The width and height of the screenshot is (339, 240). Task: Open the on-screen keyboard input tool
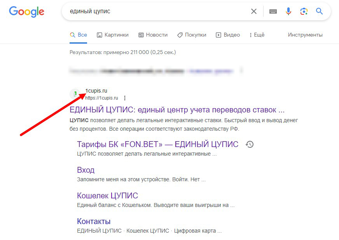click(273, 11)
